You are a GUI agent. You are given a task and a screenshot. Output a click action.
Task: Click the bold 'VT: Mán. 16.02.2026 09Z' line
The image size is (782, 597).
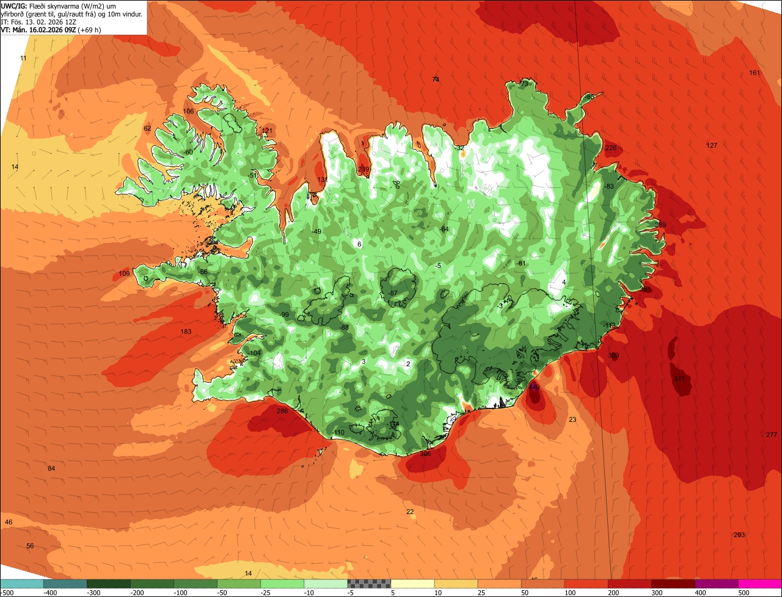tap(39, 29)
